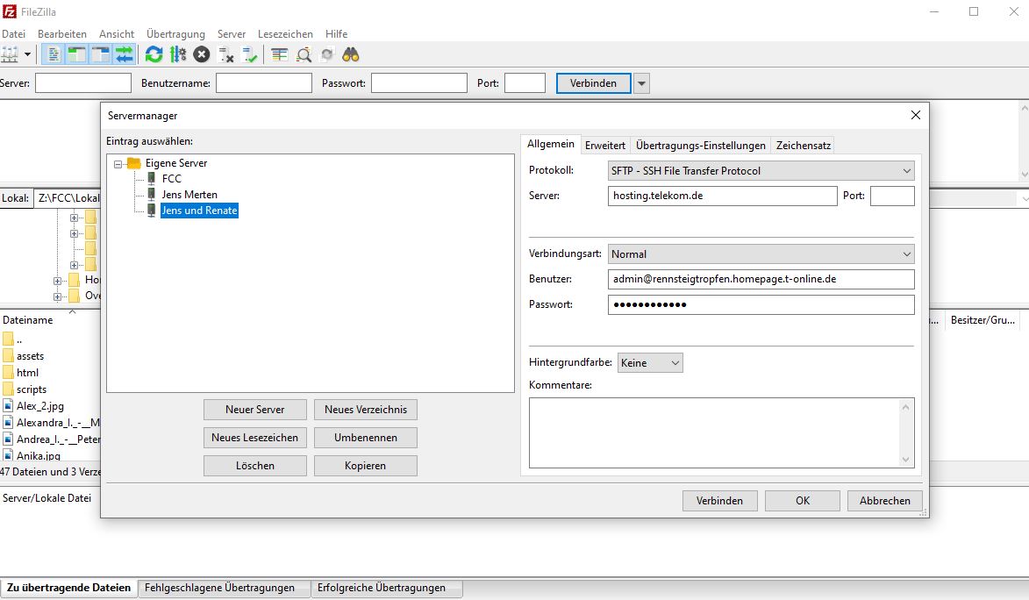This screenshot has width=1029, height=600.
Task: Open the Hintergrundfarbe color dropdown
Action: click(x=649, y=363)
